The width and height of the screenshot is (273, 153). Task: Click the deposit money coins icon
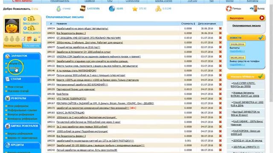coord(31,19)
